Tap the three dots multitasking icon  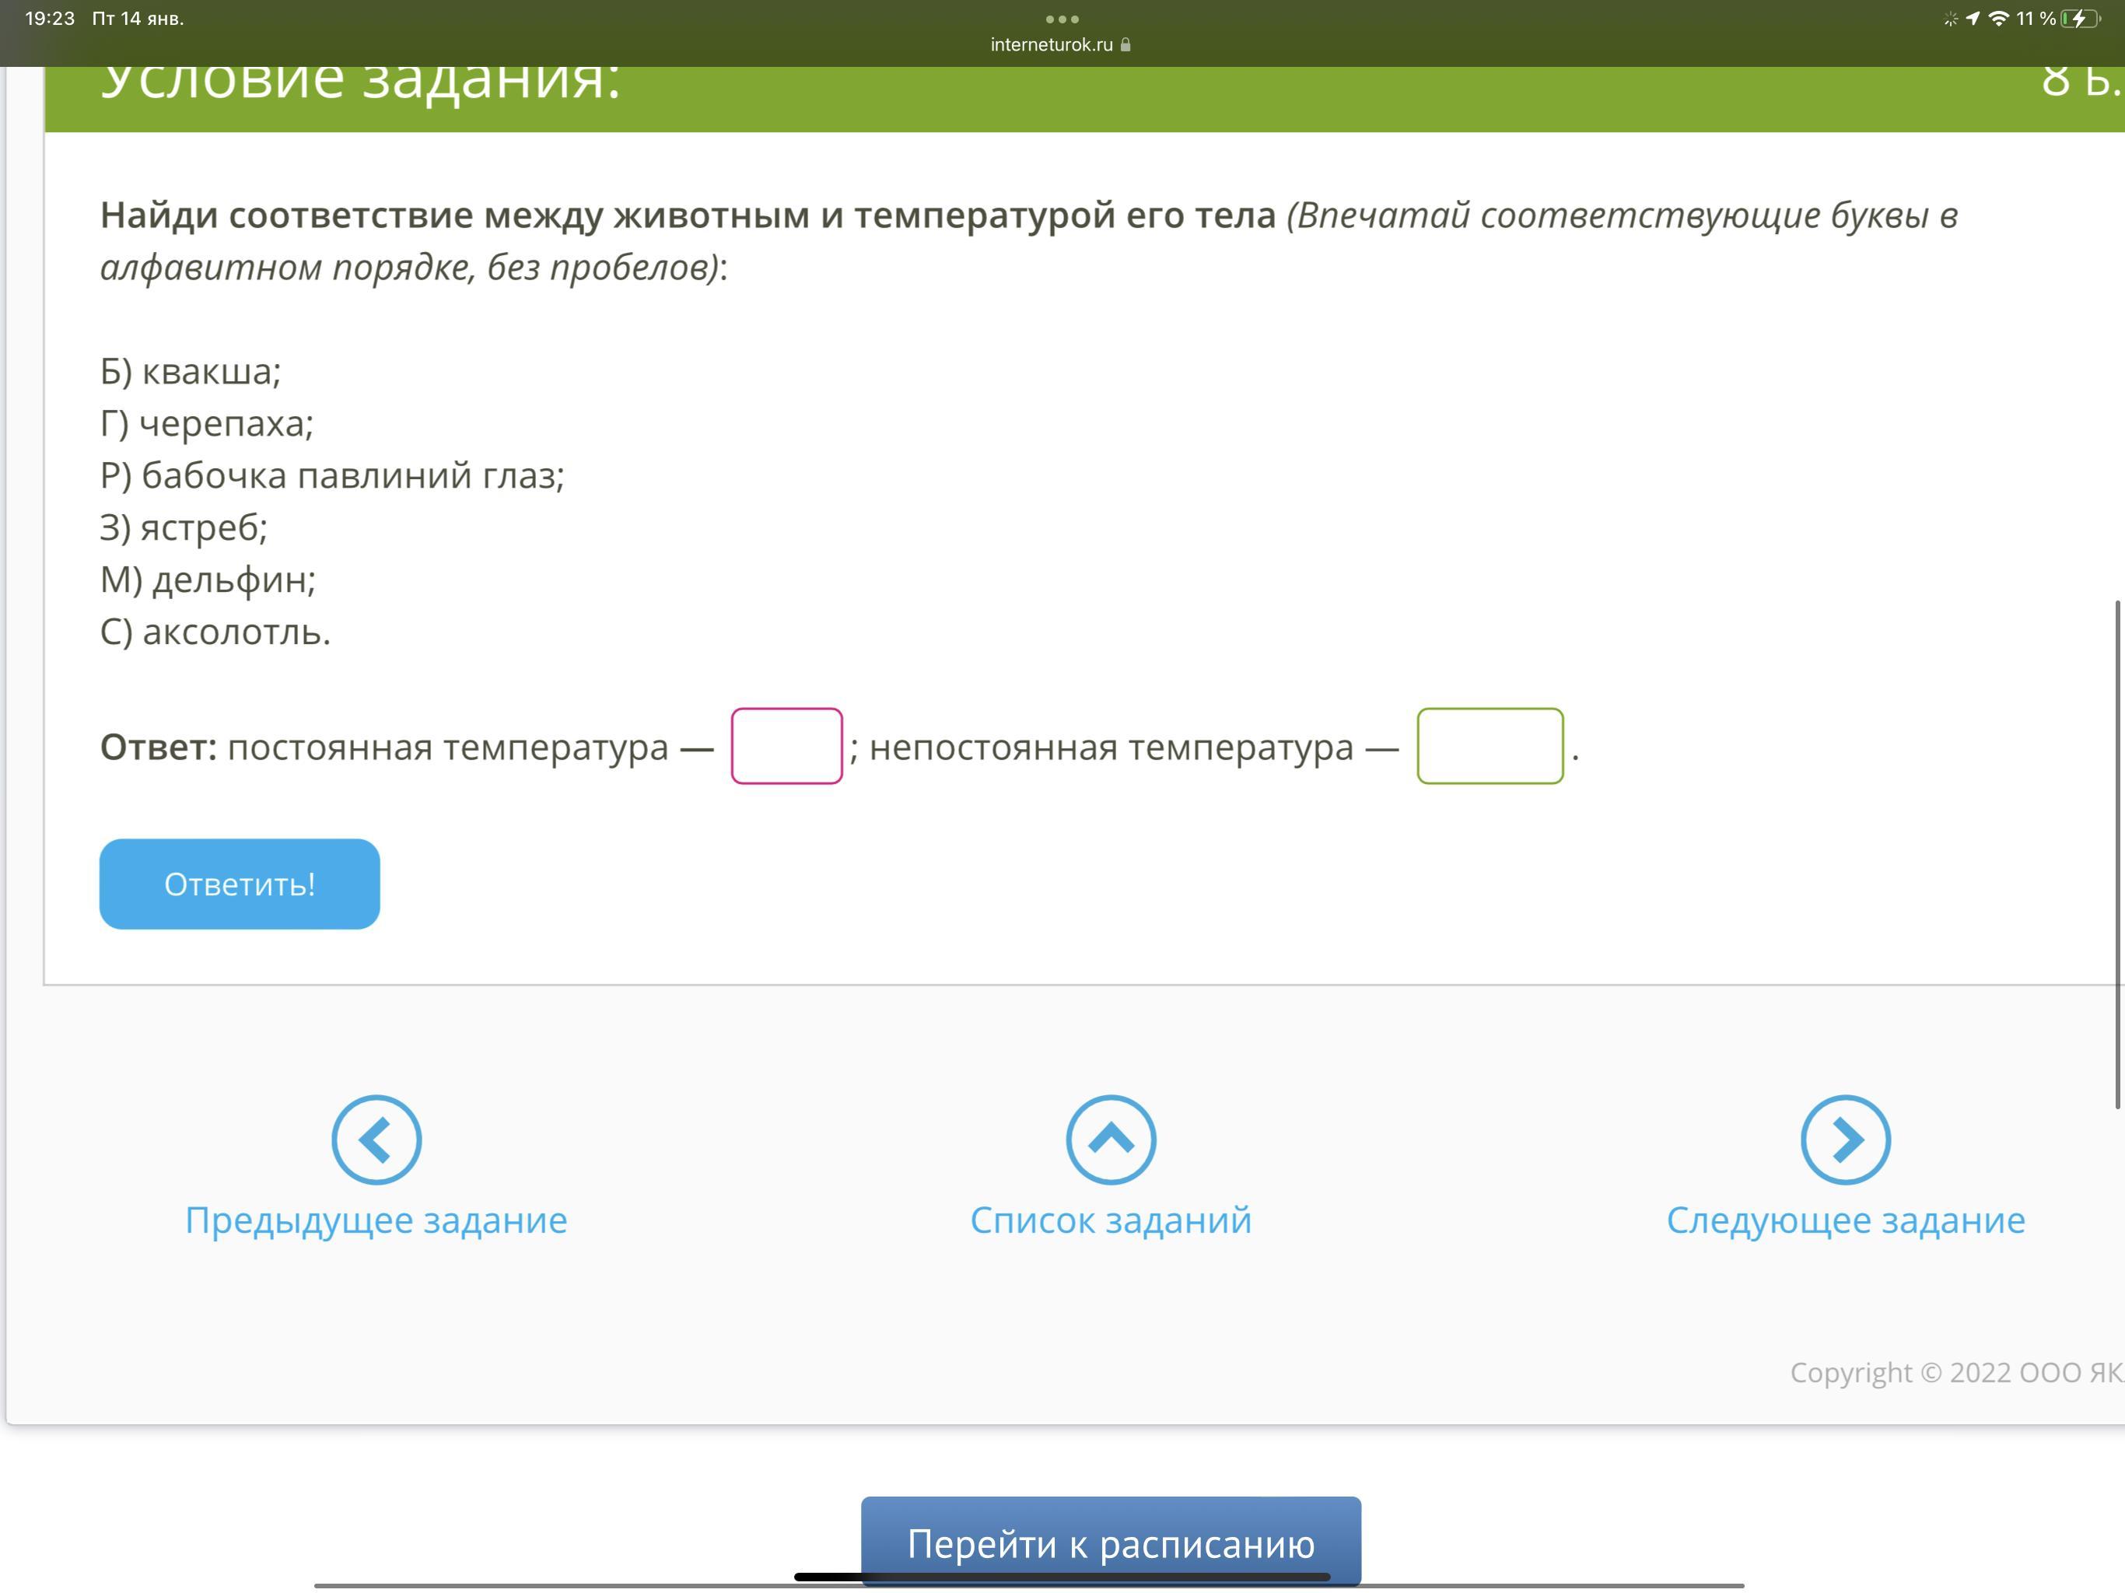[x=1062, y=18]
